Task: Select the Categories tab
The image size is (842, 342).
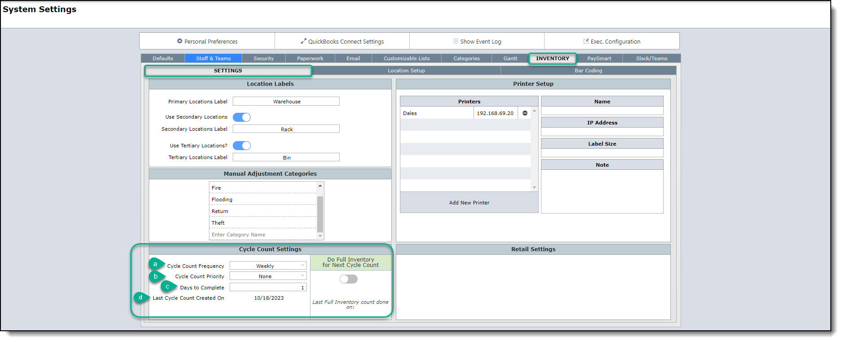Action: point(466,58)
